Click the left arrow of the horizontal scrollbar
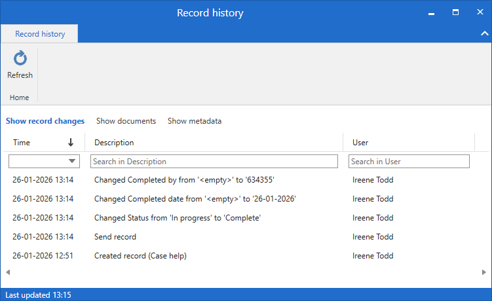492x301 pixels. coord(8,272)
